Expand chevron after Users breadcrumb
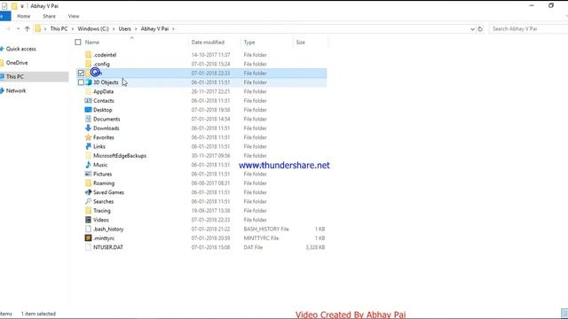 click(x=136, y=29)
